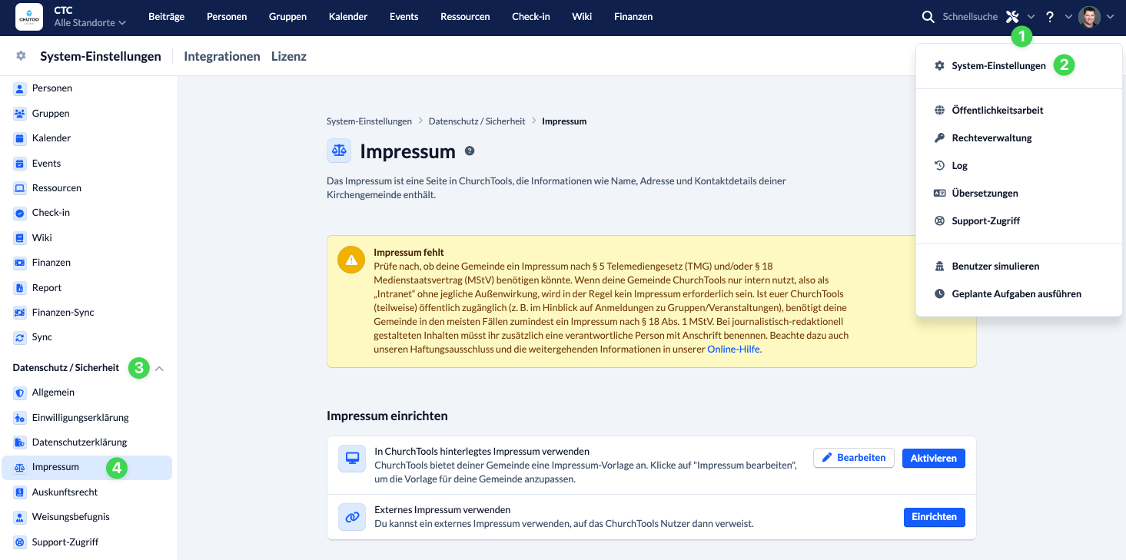Click the CHUTOO church logo

(29, 17)
